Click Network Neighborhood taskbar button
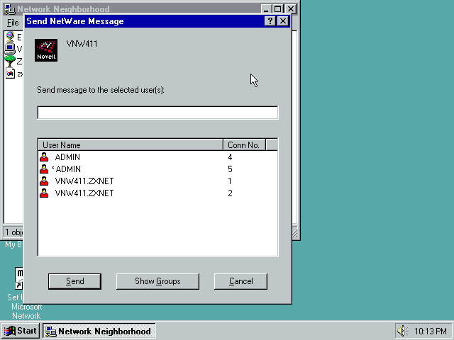This screenshot has height=340, width=454. pyautogui.click(x=99, y=331)
